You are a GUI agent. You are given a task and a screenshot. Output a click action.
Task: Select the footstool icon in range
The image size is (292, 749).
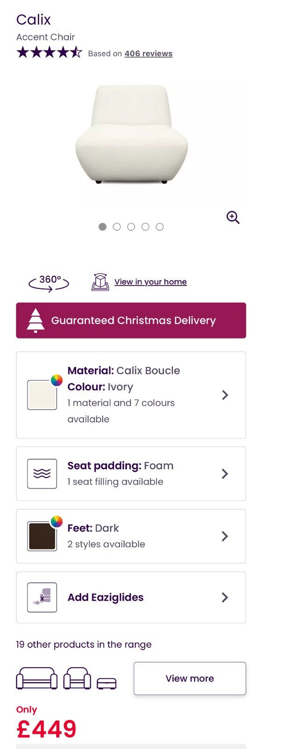pos(107,683)
